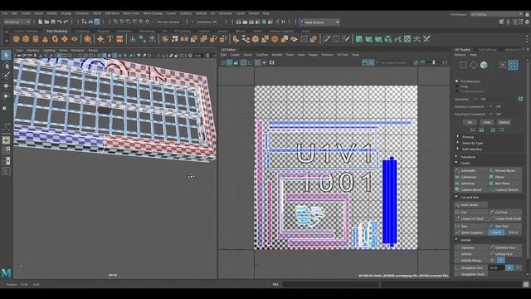The image size is (531, 299).
Task: Click the New Scene icon
Action: 40,22
